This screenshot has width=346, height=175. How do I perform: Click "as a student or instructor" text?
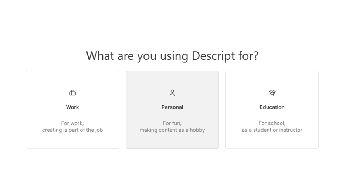coord(272,130)
